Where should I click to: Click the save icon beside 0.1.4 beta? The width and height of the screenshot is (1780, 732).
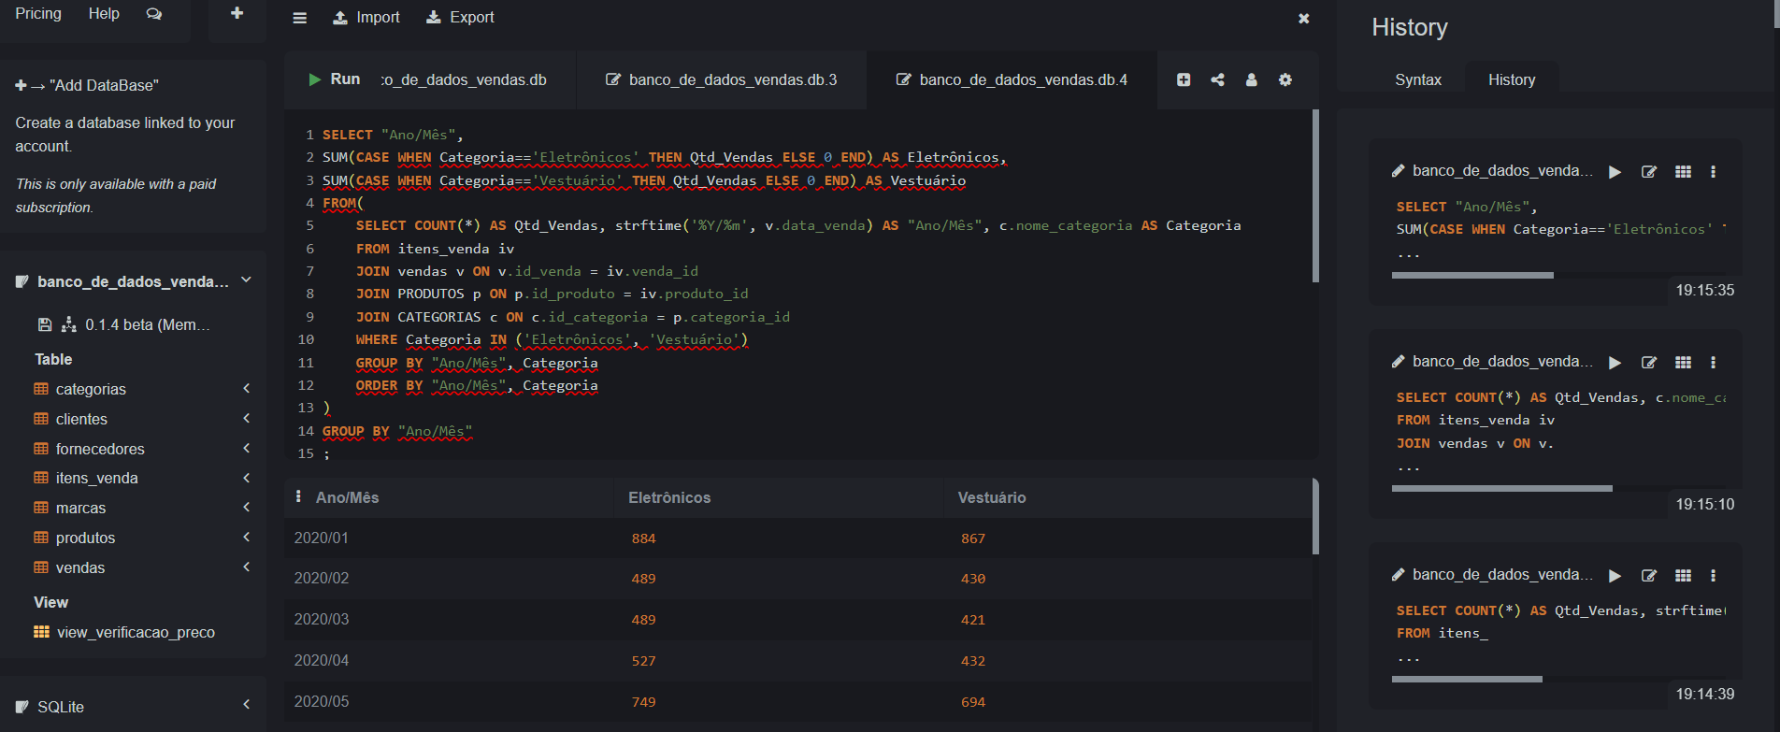44,325
